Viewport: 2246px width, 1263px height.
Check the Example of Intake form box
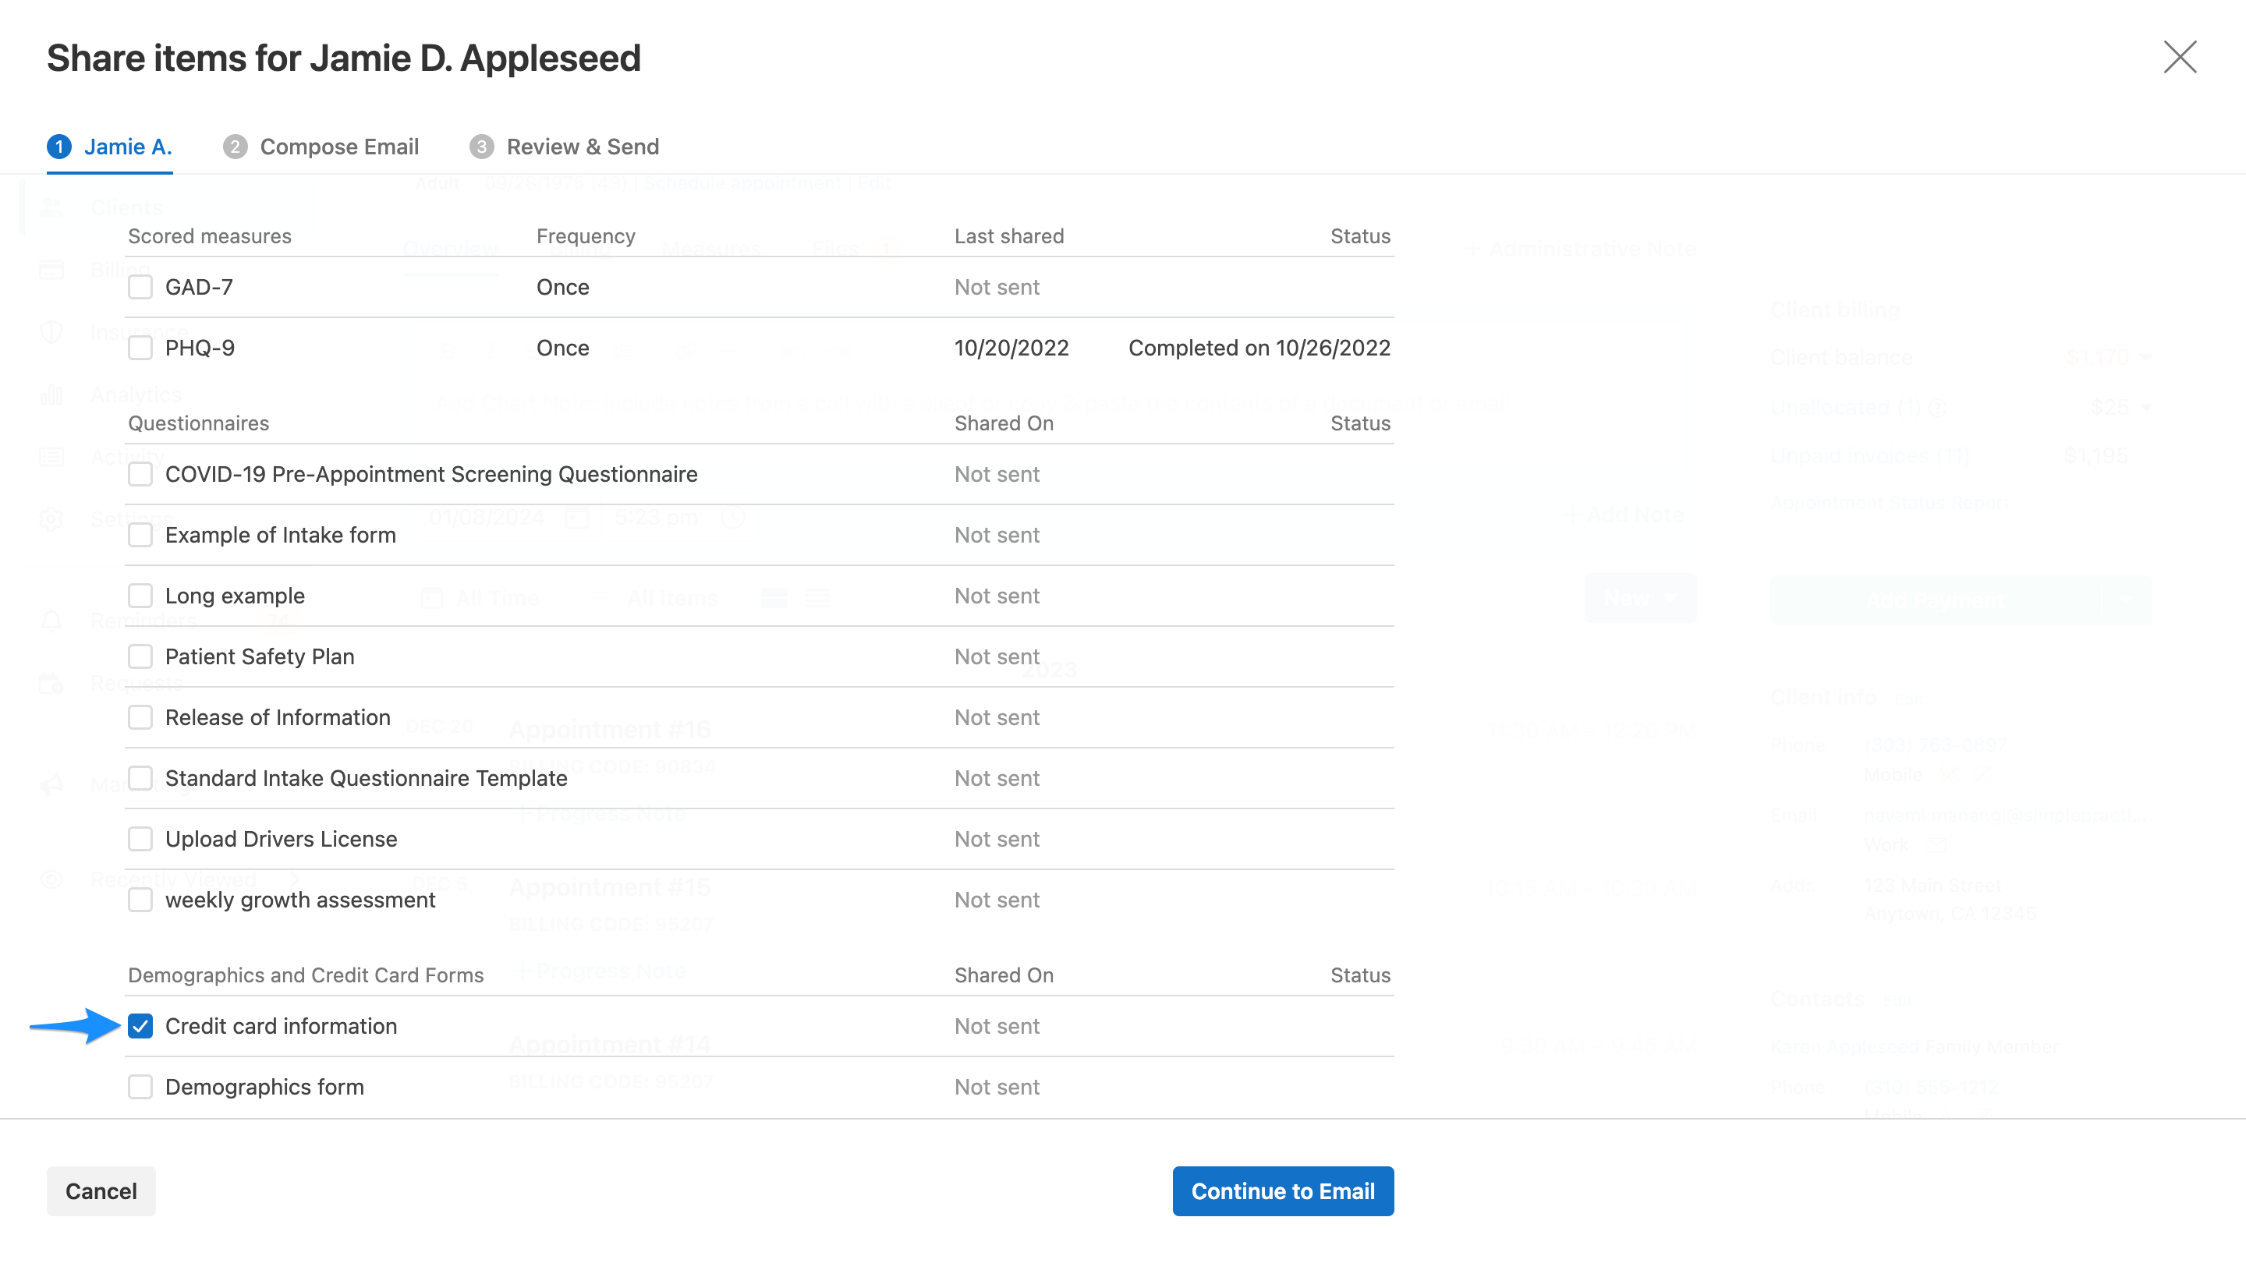coord(140,535)
